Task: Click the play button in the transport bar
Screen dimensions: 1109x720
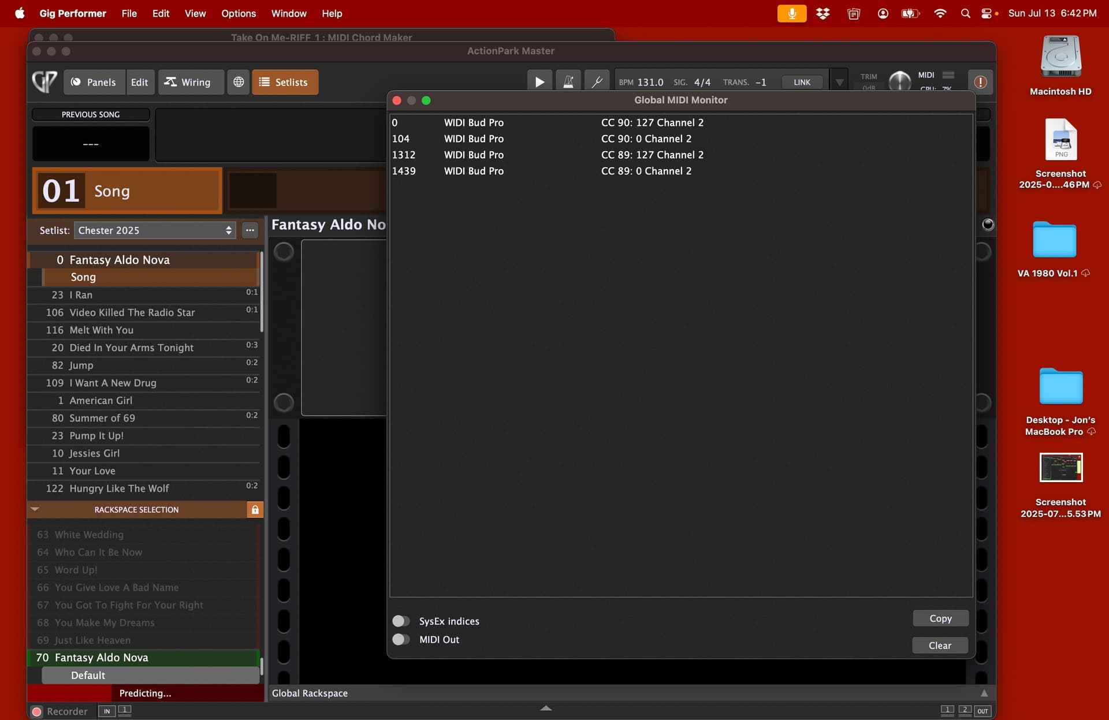Action: (539, 82)
